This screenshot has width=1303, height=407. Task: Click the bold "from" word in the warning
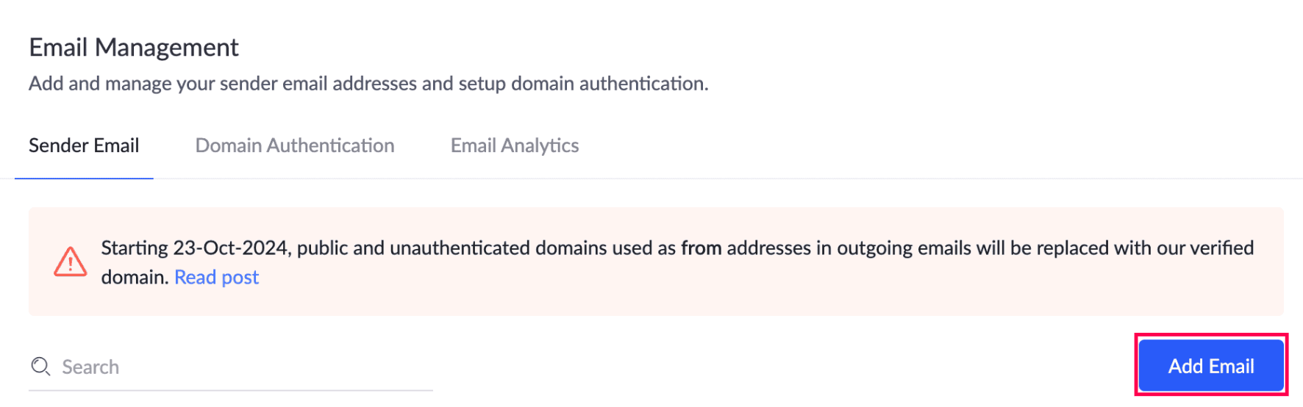701,248
